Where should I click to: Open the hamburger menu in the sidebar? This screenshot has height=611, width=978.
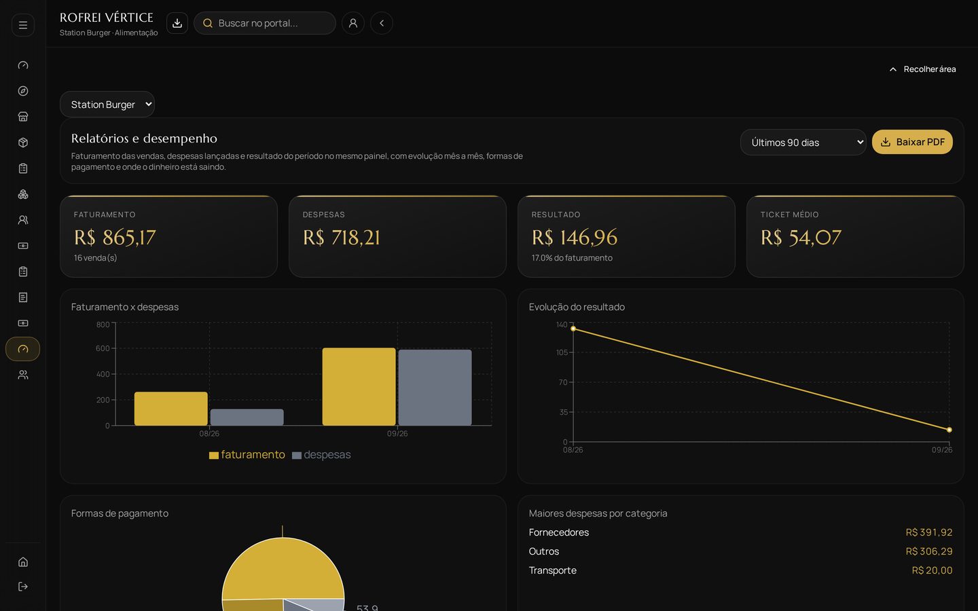(23, 25)
